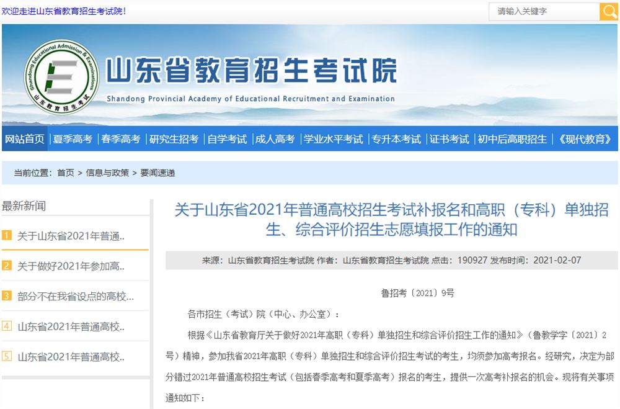Viewport: 620px width, 409px height.
Task: Open the 《现代教育》 nav item
Action: click(x=585, y=139)
